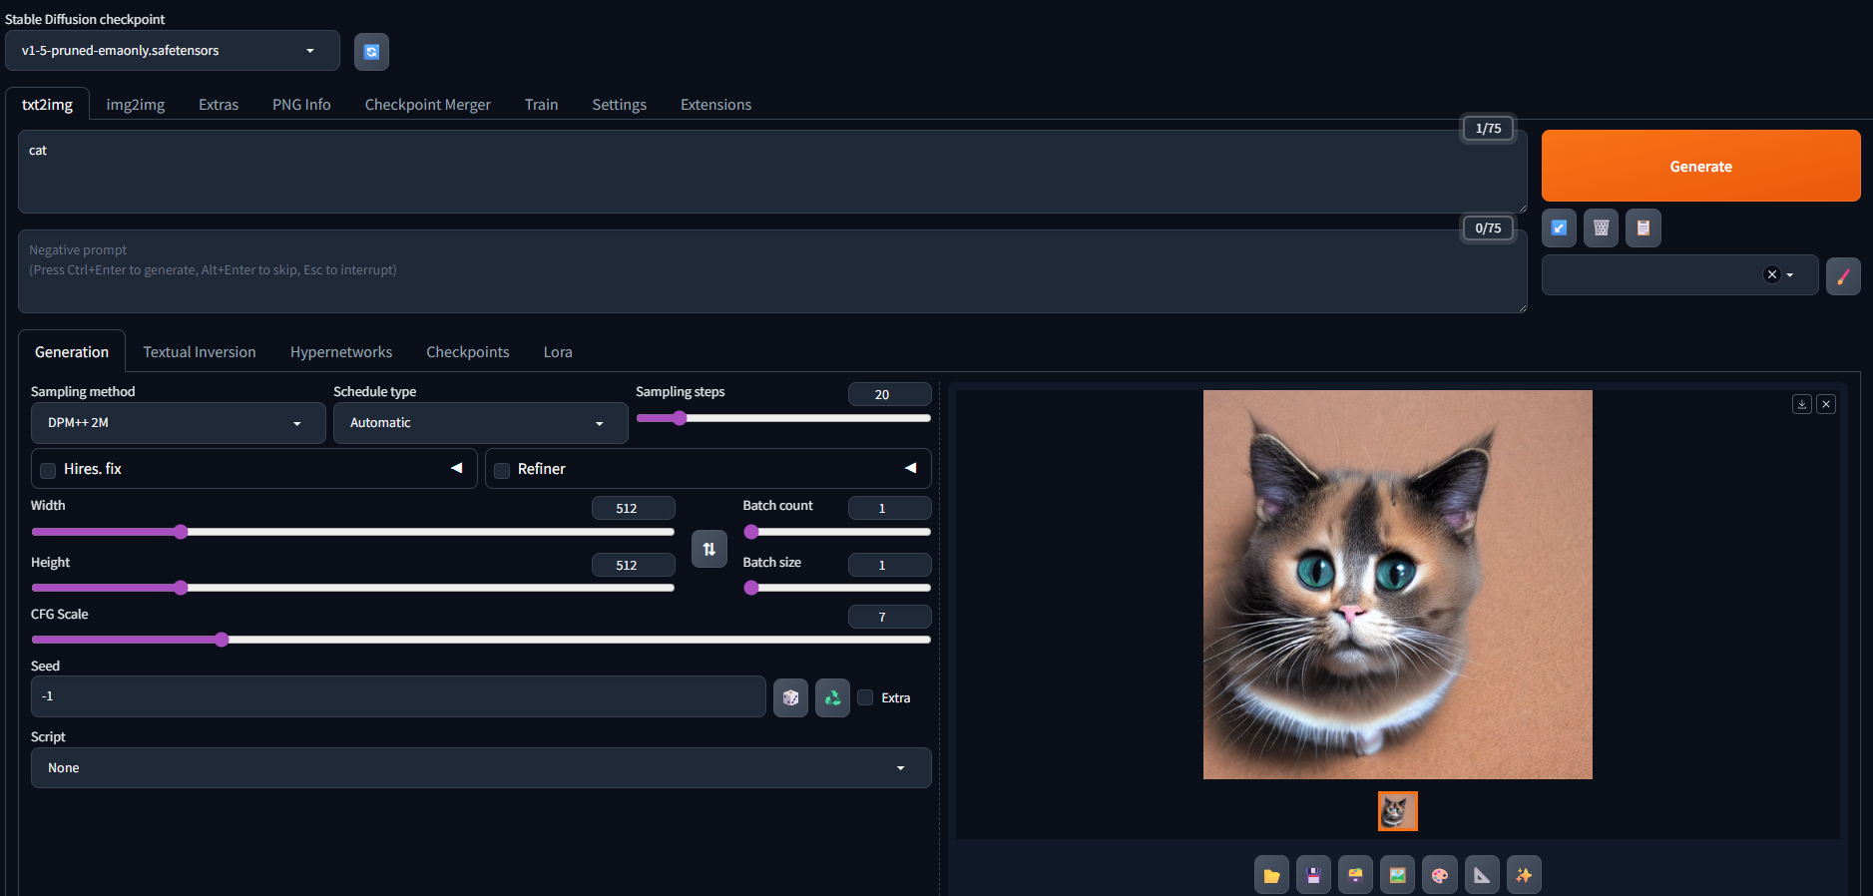
Task: Close the generated image preview
Action: (x=1826, y=404)
